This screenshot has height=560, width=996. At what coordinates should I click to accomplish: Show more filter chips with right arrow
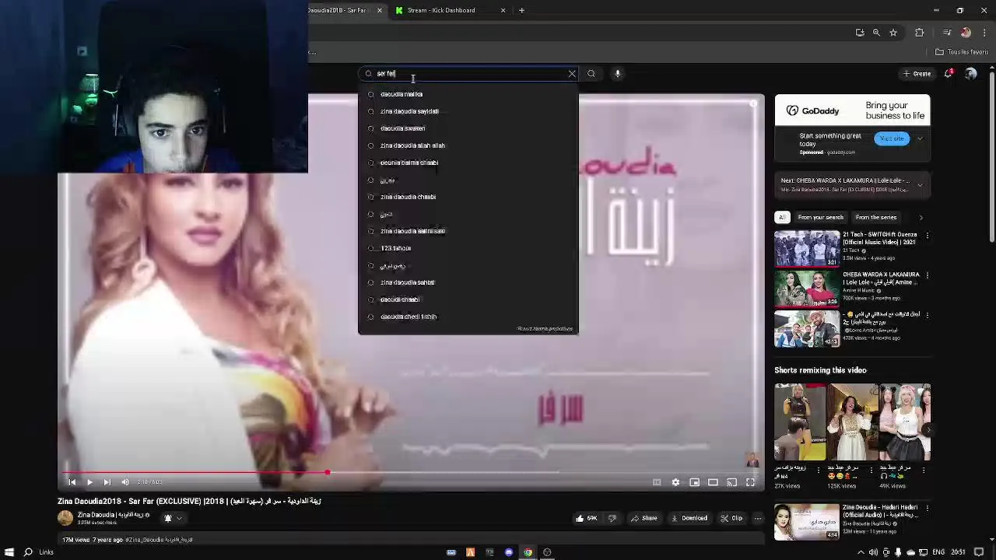(x=921, y=217)
